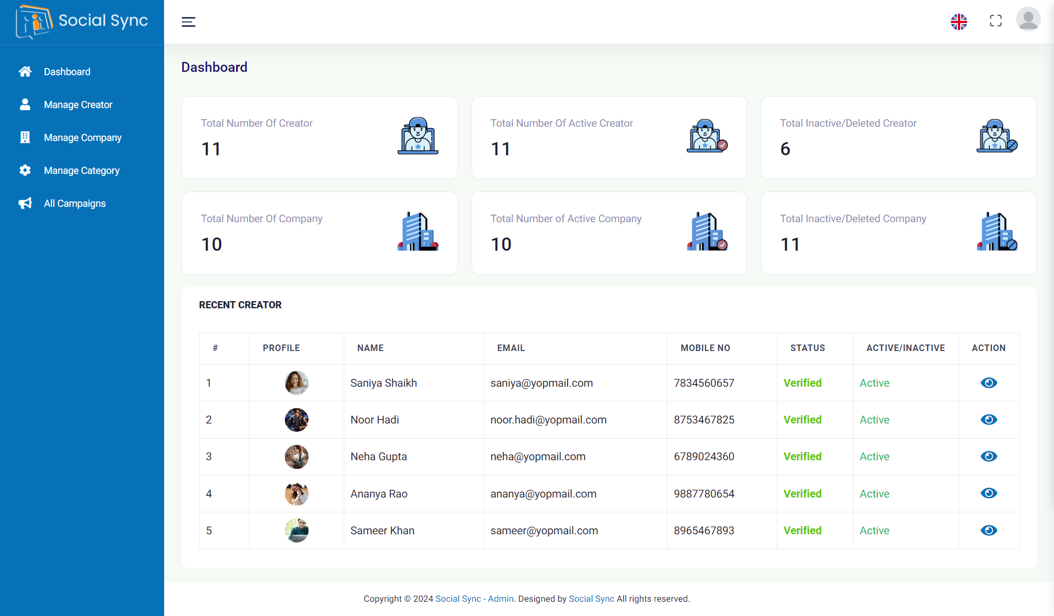Open the language selector with UK flag
The height and width of the screenshot is (616, 1054).
(x=959, y=22)
